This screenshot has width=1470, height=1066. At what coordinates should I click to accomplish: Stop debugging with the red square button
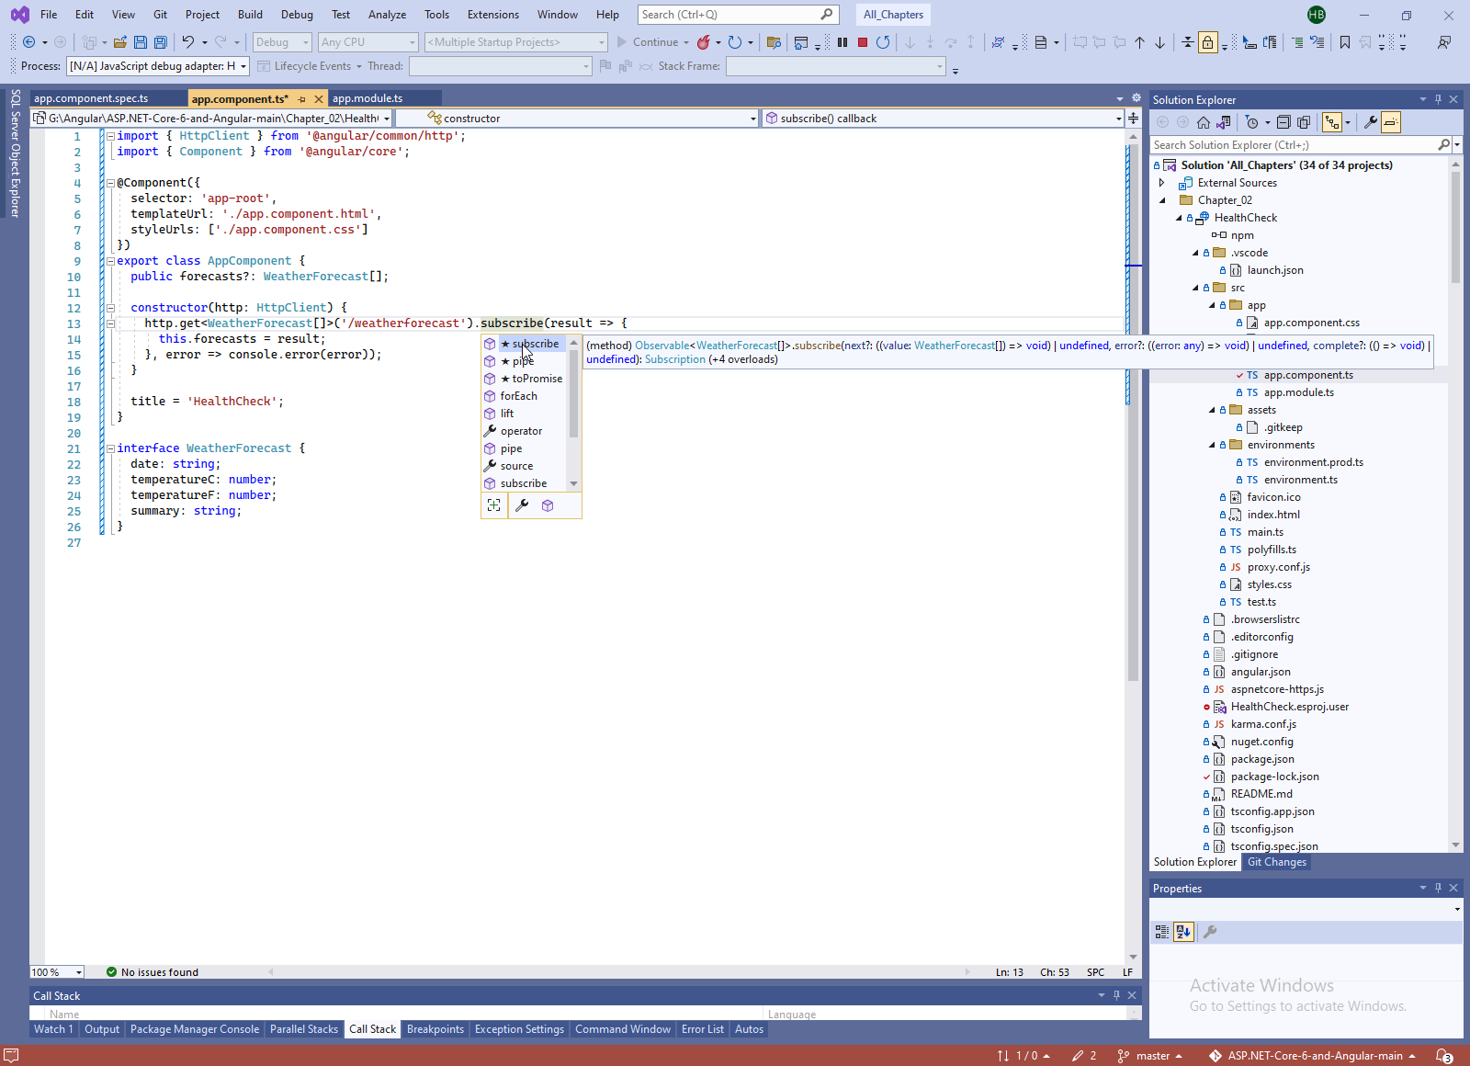click(x=862, y=42)
